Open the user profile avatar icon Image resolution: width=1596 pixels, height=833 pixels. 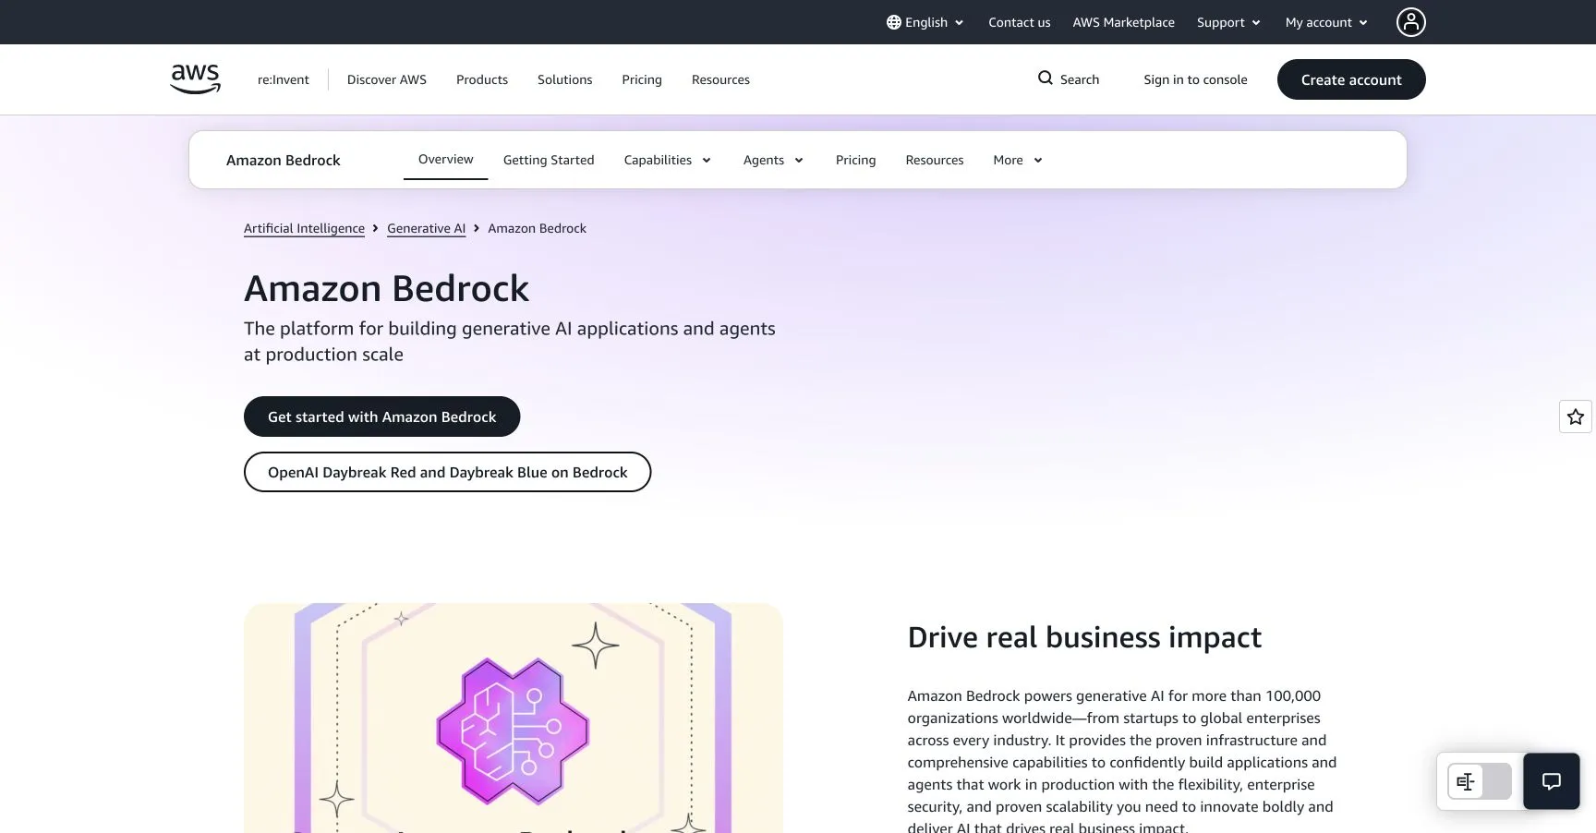point(1410,22)
